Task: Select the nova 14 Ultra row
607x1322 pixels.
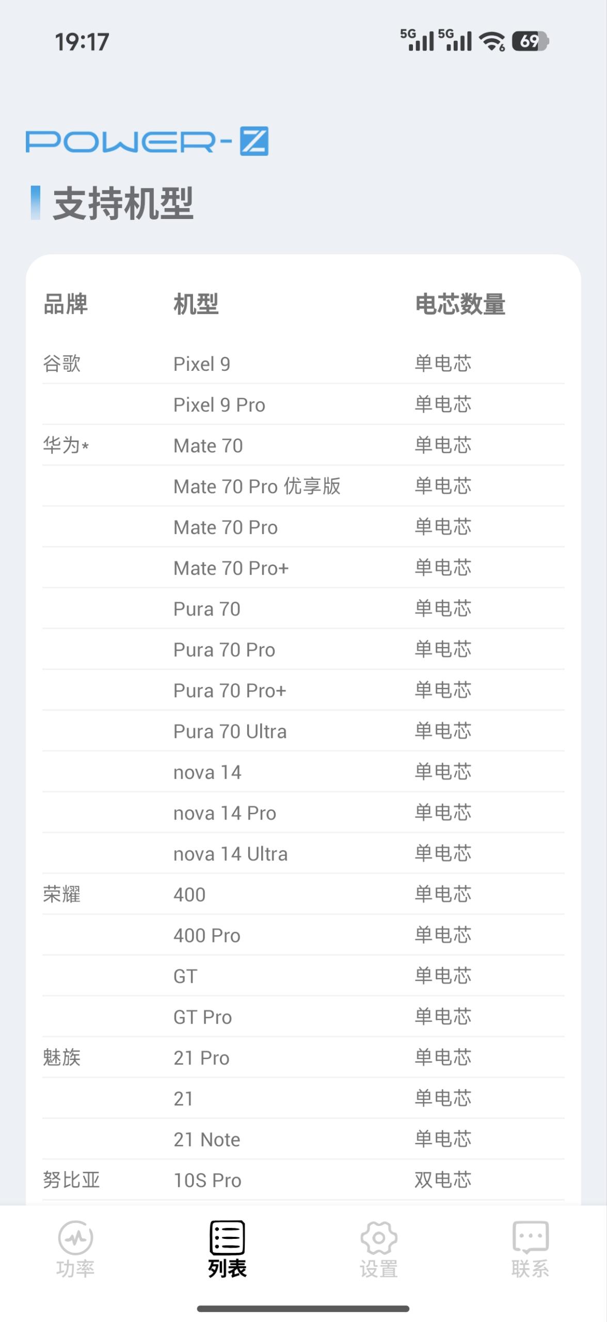Action: click(230, 854)
